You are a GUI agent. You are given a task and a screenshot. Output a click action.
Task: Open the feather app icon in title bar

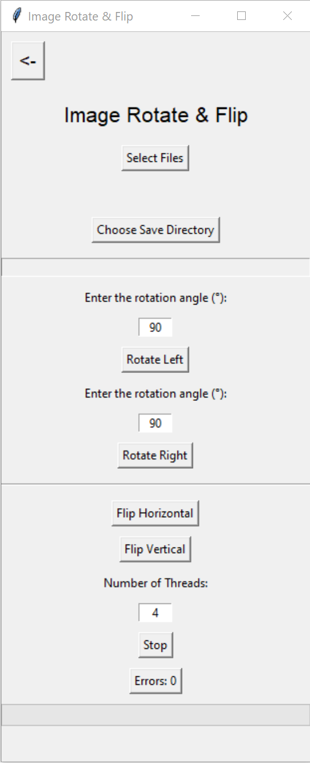(x=17, y=16)
